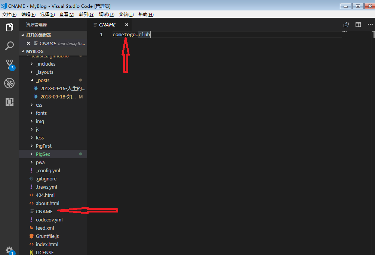Click the .travis.yml file icon
The image size is (375, 255).
point(31,187)
